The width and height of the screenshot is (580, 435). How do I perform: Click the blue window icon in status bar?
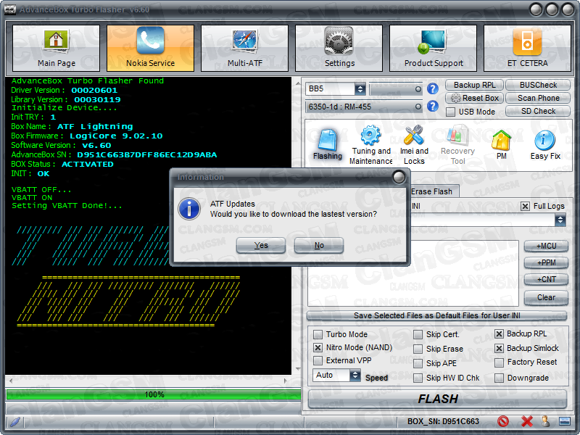tap(565, 421)
